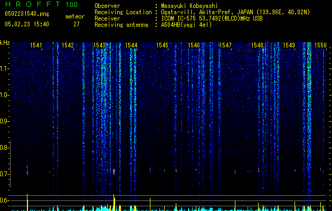Click the HROFFT program title
332x211 pixels.
point(33,4)
